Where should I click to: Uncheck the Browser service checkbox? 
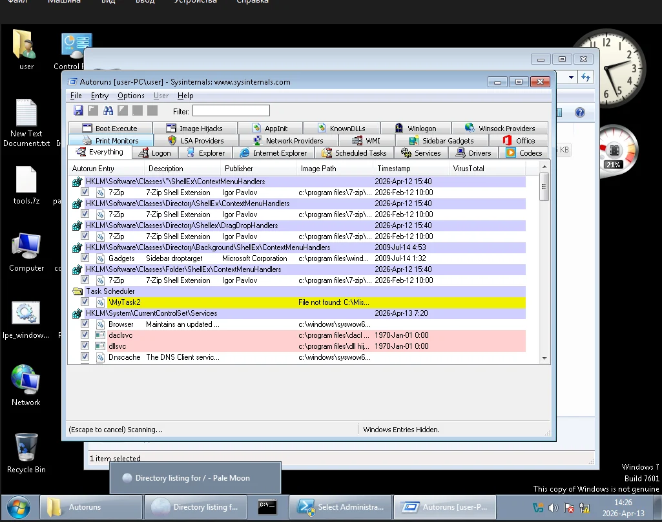click(x=85, y=324)
